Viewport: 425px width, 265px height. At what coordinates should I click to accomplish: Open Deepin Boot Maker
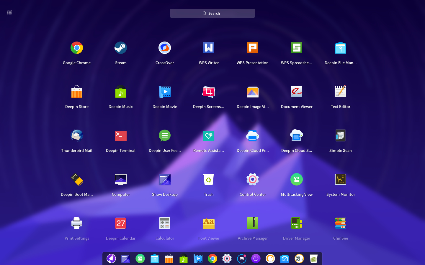[77, 179]
